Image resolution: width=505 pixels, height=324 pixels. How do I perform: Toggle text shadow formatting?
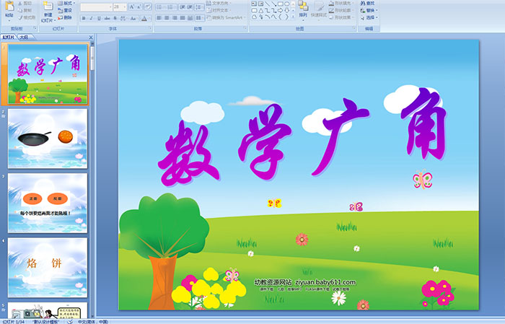coord(115,18)
